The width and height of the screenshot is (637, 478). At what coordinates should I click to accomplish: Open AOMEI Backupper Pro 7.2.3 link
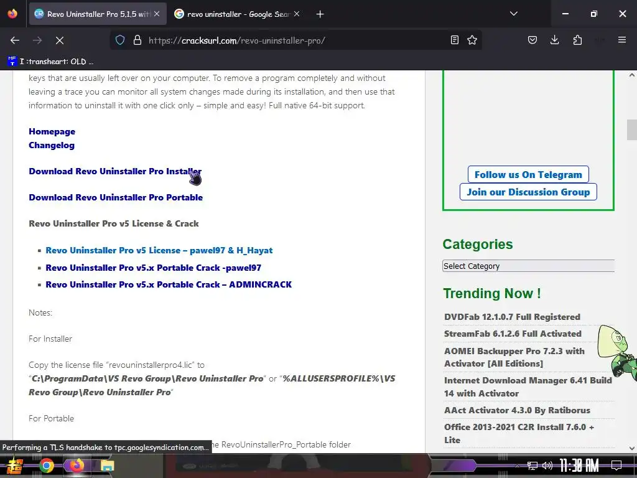click(x=514, y=357)
